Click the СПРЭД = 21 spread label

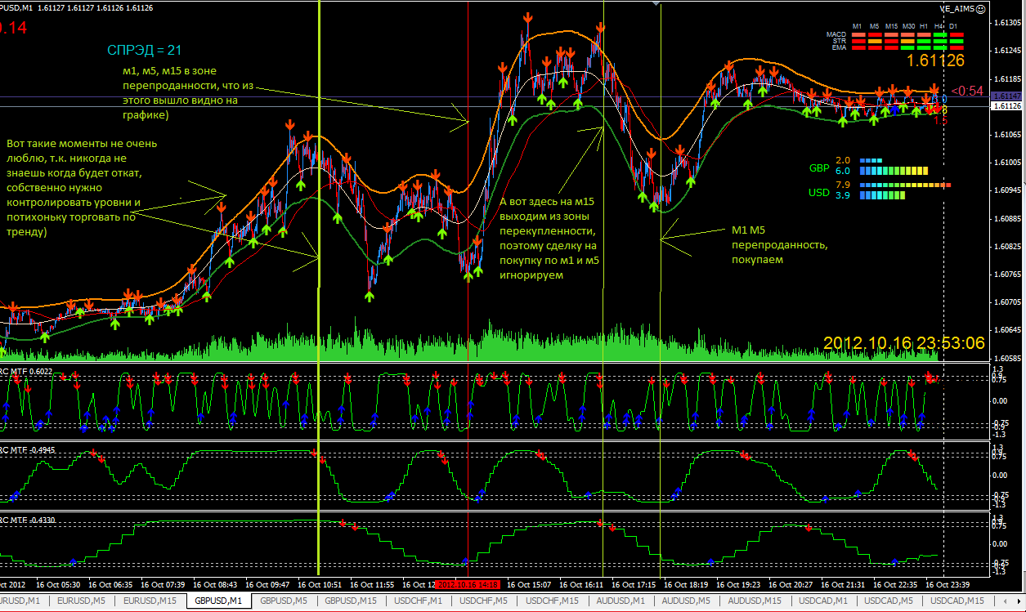(145, 51)
